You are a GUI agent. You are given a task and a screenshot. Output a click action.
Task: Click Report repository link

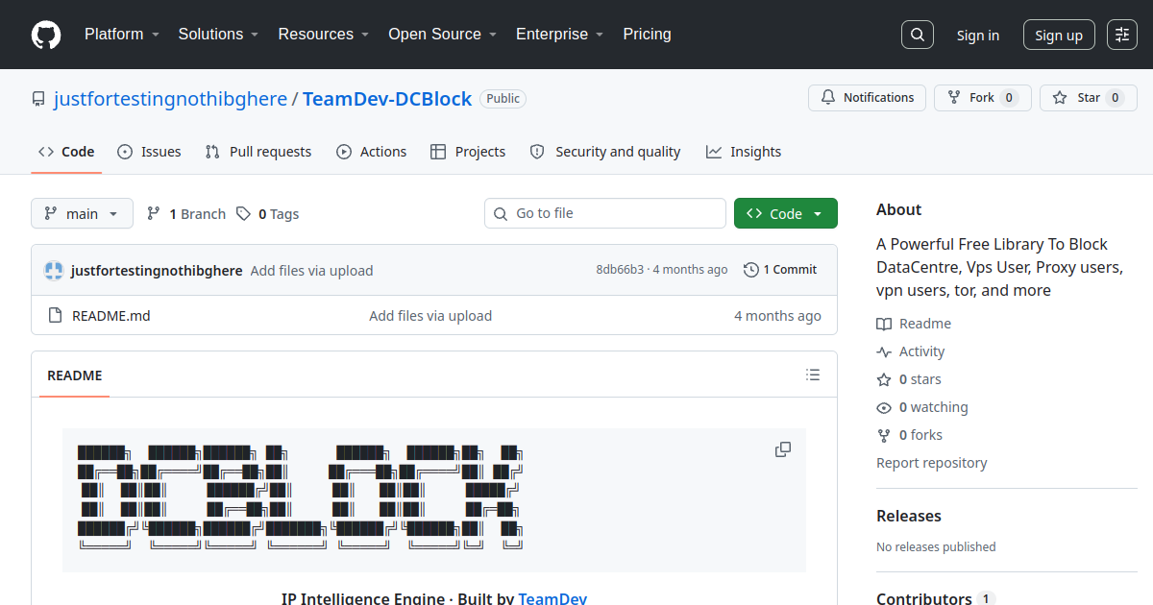[x=932, y=463]
